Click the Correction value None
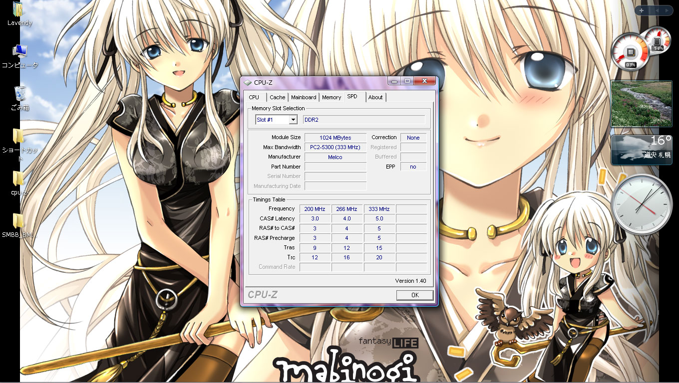Screen dimensions: 679x383 pyautogui.click(x=413, y=138)
